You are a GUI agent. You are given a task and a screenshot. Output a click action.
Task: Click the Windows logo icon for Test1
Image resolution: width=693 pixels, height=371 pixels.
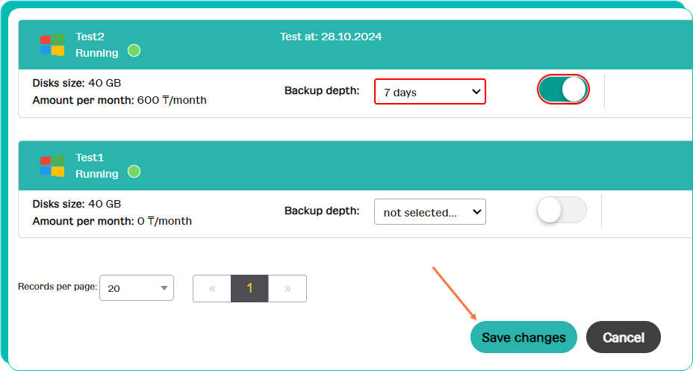coord(52,166)
